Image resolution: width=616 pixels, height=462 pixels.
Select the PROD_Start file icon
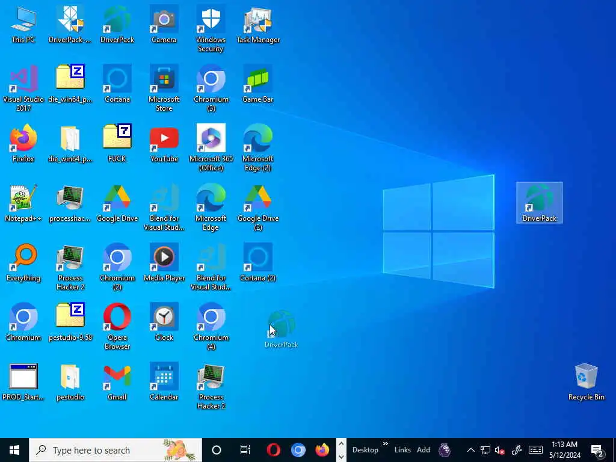(x=23, y=382)
